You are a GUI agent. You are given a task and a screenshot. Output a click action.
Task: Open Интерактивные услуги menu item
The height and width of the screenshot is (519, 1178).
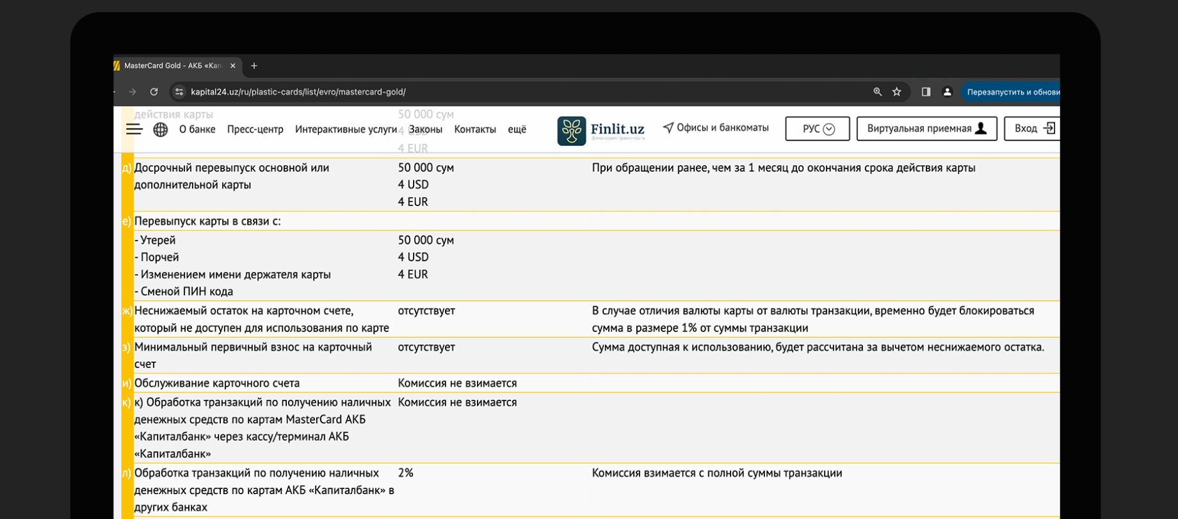click(x=346, y=129)
